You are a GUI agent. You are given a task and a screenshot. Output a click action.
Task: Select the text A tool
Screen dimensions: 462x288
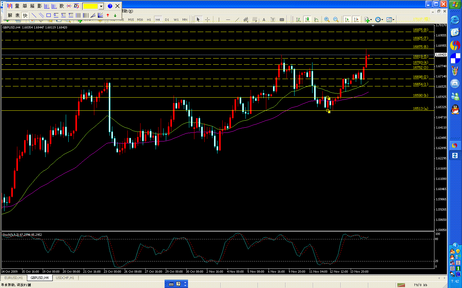(264, 20)
